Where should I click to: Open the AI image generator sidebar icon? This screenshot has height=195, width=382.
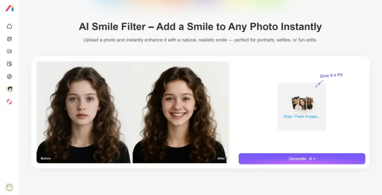click(9, 39)
